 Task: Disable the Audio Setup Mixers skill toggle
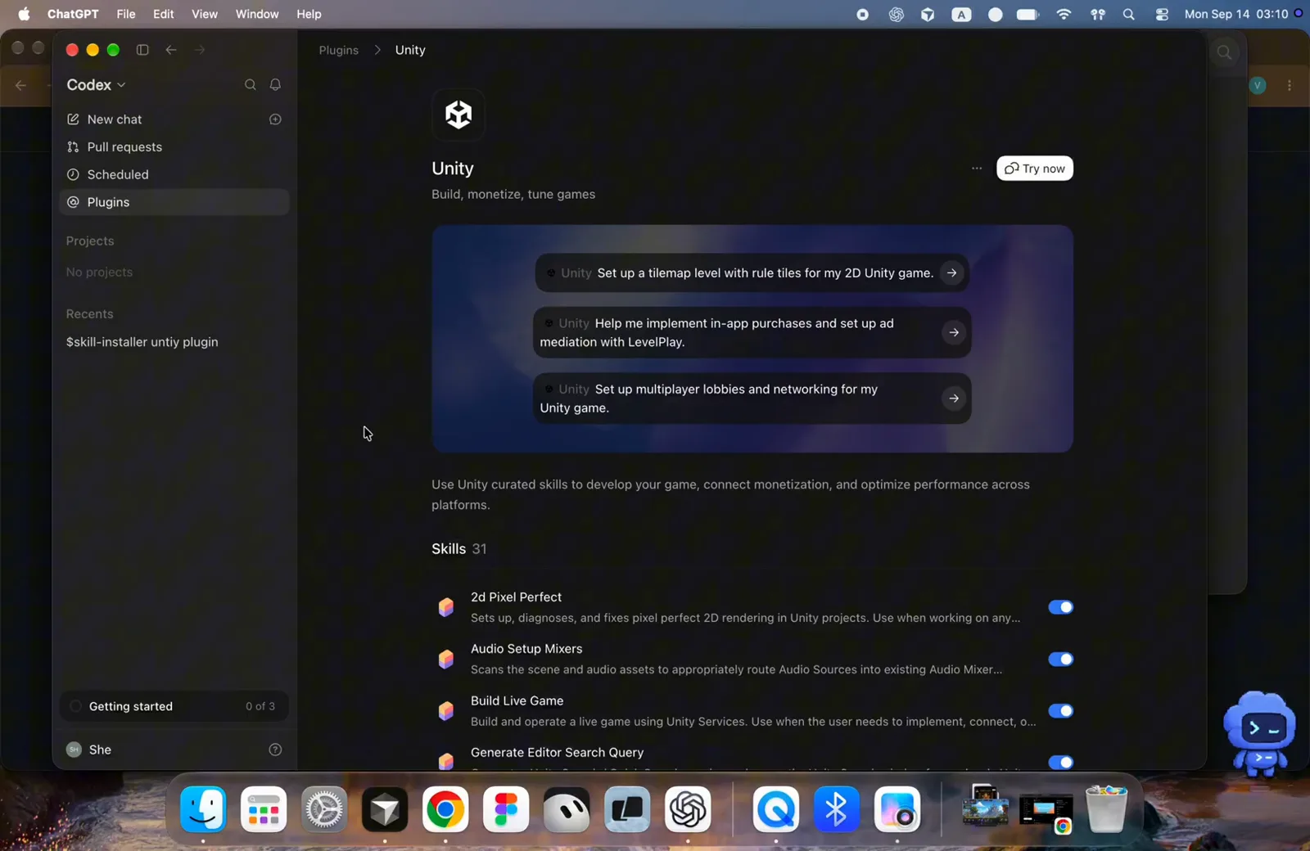(x=1060, y=660)
